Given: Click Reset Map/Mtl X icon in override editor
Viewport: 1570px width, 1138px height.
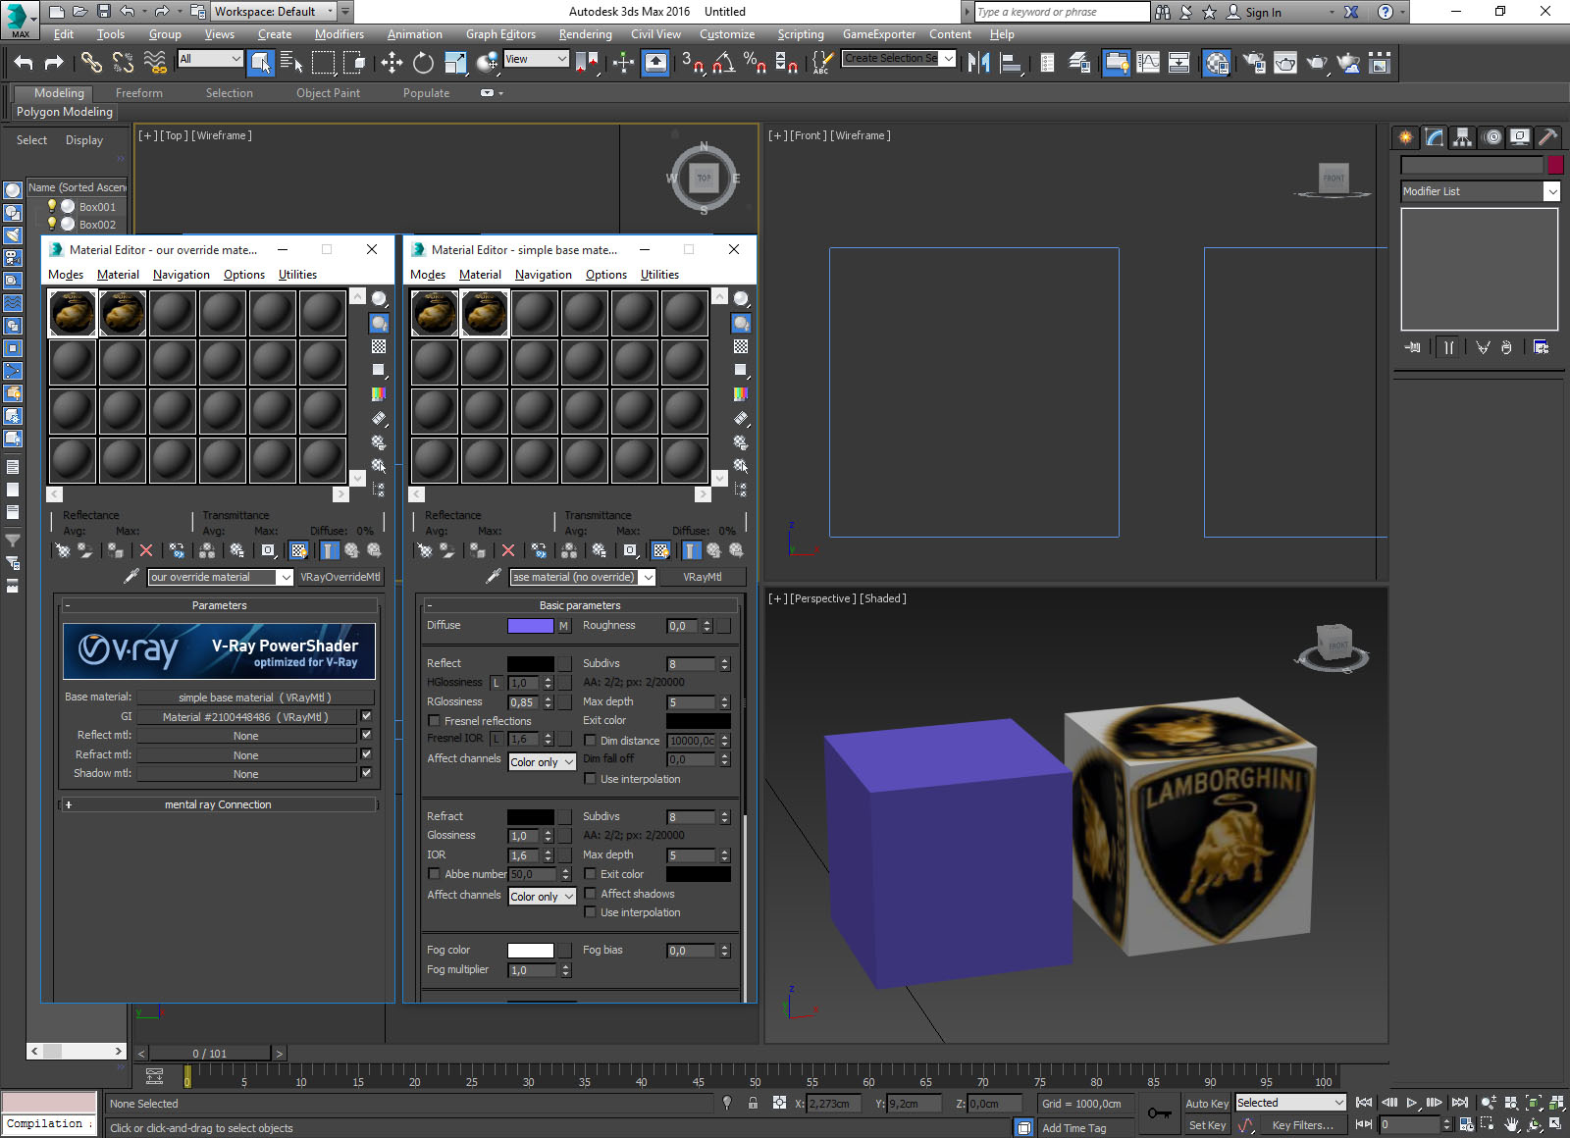Looking at the screenshot, I should (x=146, y=551).
